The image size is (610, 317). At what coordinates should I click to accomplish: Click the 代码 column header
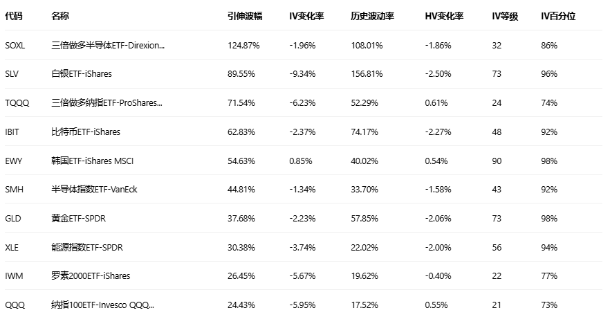click(x=13, y=16)
